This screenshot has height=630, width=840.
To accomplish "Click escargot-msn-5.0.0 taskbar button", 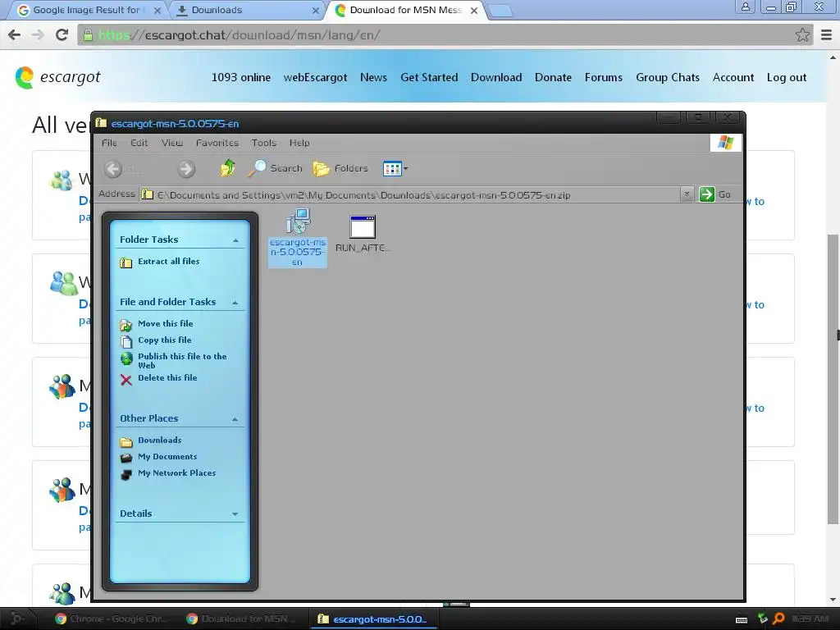I will tap(373, 619).
